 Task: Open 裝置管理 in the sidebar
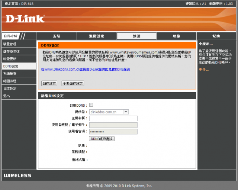point(19,44)
